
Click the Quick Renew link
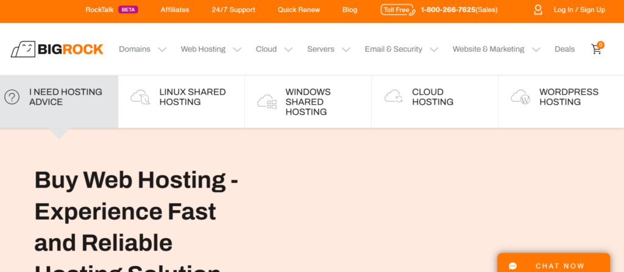click(299, 10)
